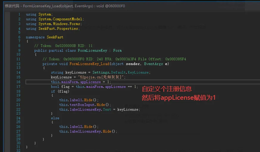Click 'public partial class FormLicenseKey : Form' line
The image size is (260, 152).
[x=78, y=50]
